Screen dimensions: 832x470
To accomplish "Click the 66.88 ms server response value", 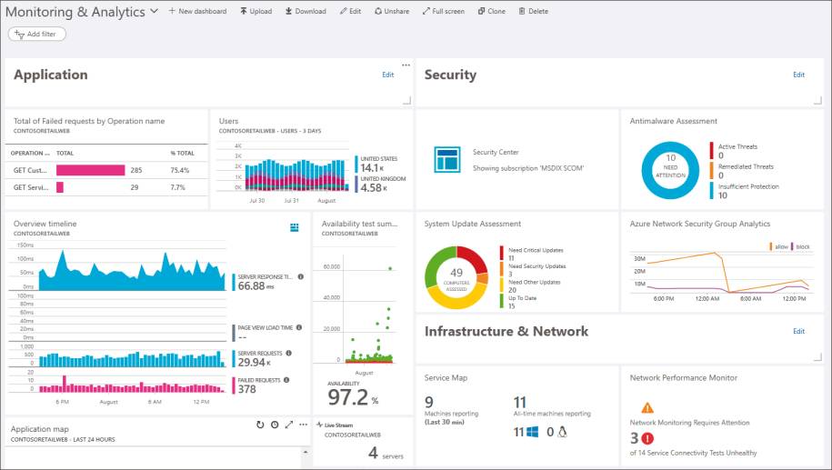I will 256,286.
